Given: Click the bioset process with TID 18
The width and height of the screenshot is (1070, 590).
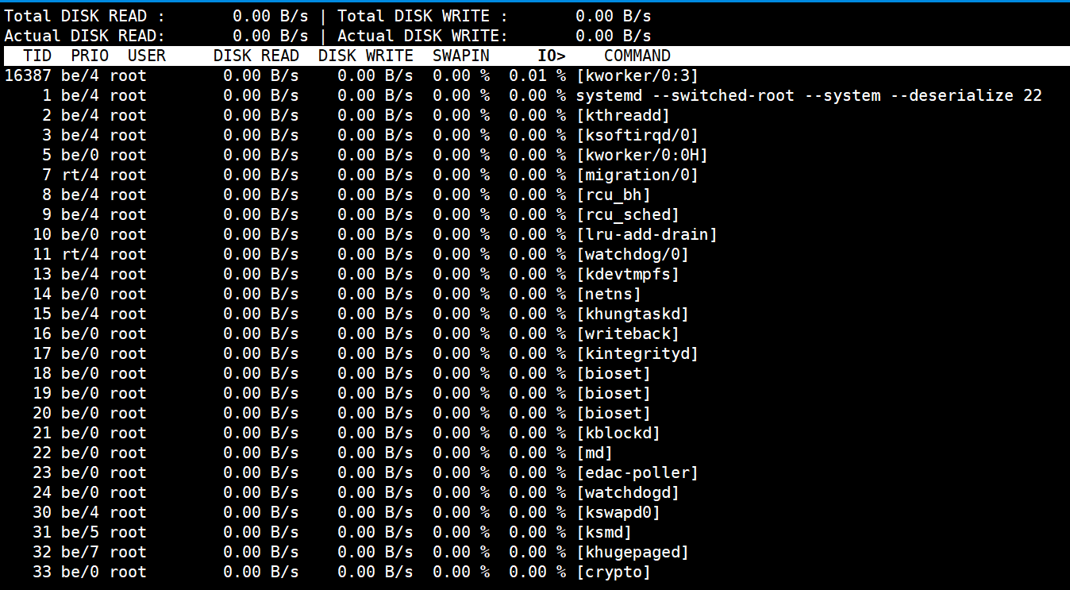Looking at the screenshot, I should (614, 373).
